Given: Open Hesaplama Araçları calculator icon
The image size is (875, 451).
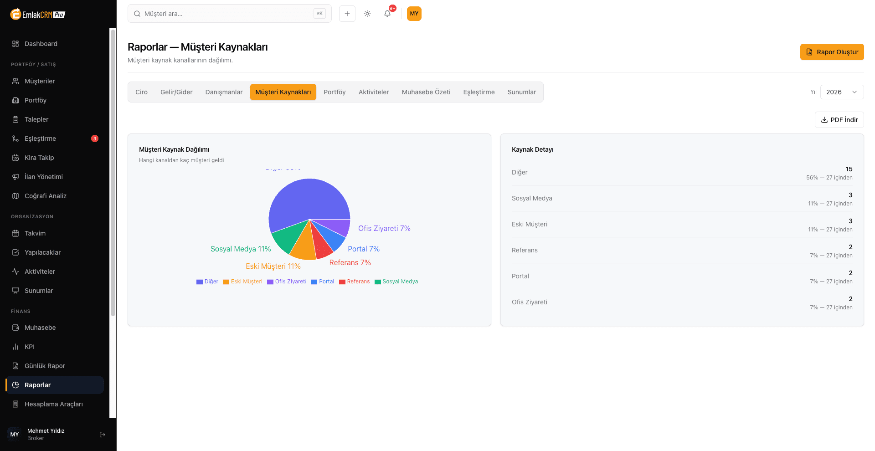Looking at the screenshot, I should 15,404.
